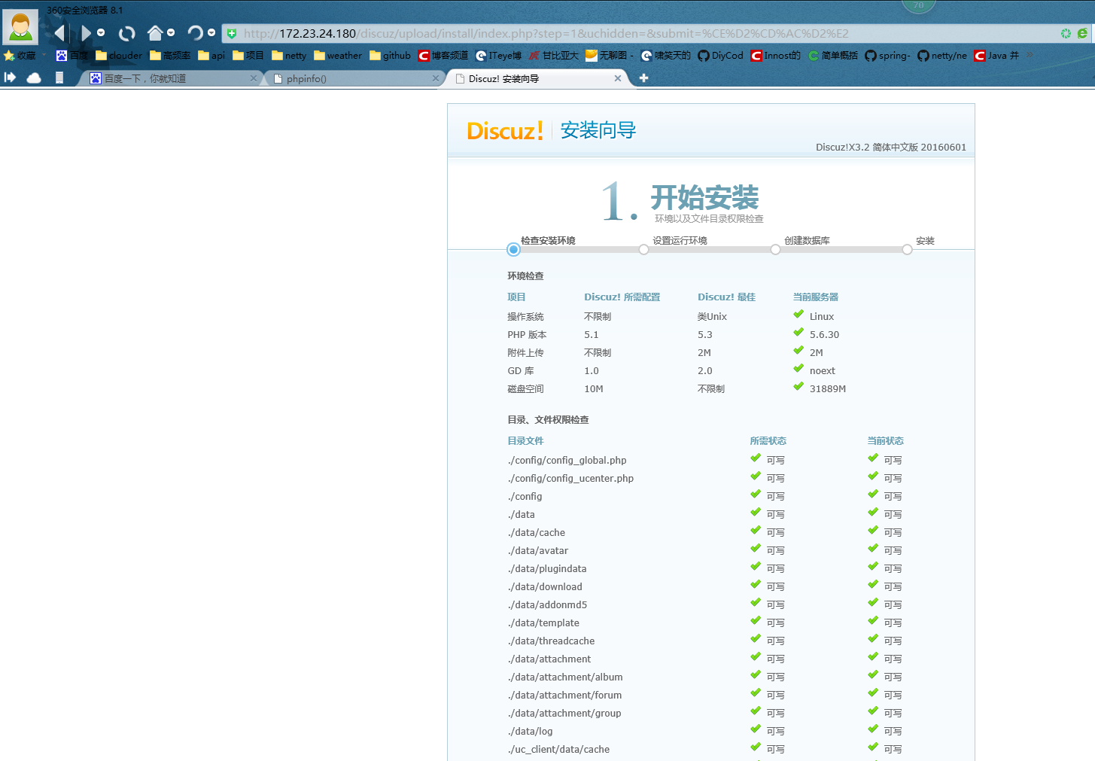Open the 高频率 bookmark folder
Image resolution: width=1095 pixels, height=761 pixels.
click(x=170, y=56)
